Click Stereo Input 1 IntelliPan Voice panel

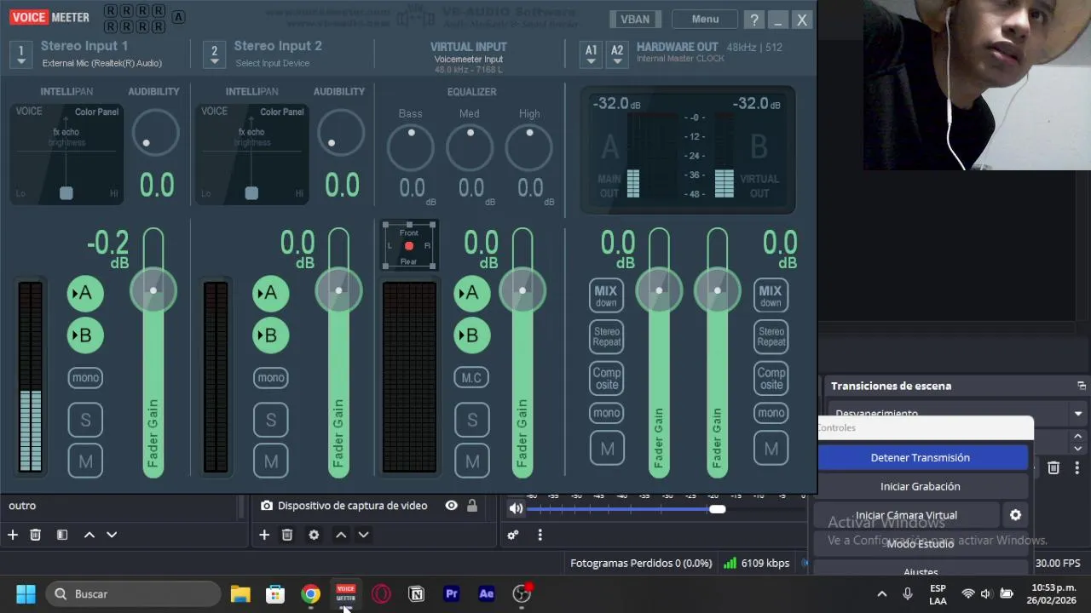pos(66,154)
